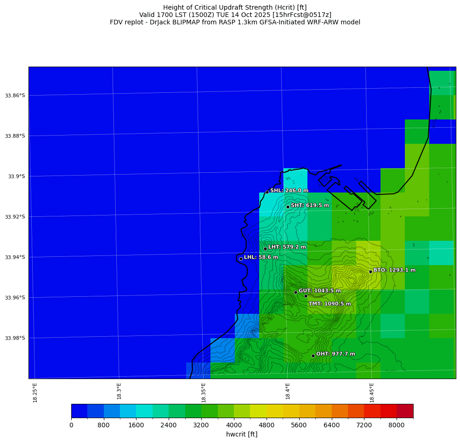Image resolution: width=460 pixels, height=442 pixels.
Task: Select the SHT station marker dot
Action: click(288, 207)
